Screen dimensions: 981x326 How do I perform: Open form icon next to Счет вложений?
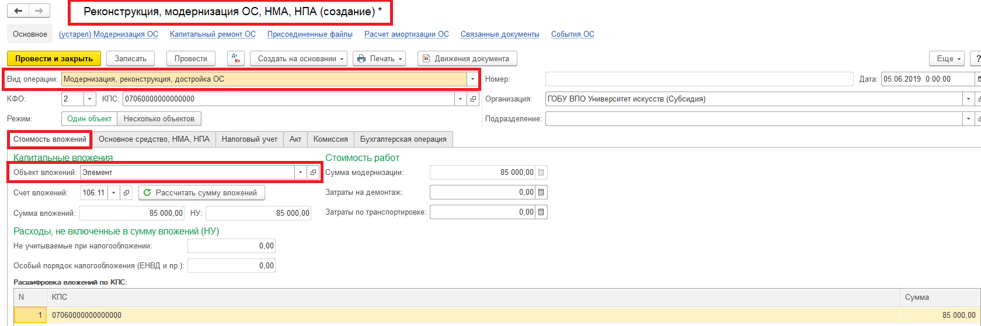(126, 193)
